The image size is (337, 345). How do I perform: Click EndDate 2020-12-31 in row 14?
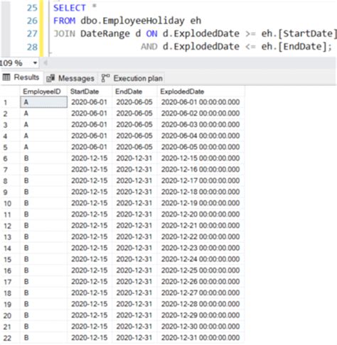pos(135,248)
